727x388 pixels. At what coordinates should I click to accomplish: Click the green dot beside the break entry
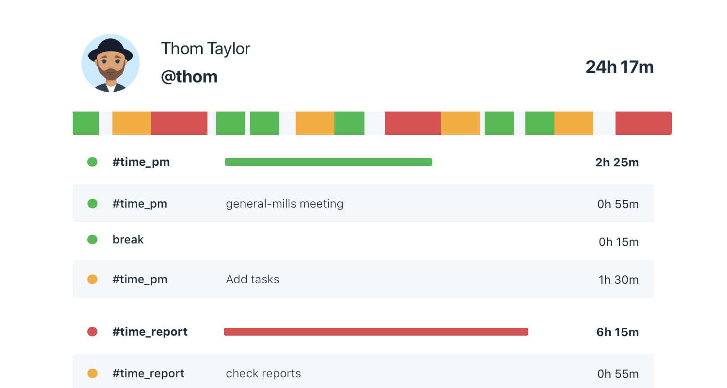(92, 240)
